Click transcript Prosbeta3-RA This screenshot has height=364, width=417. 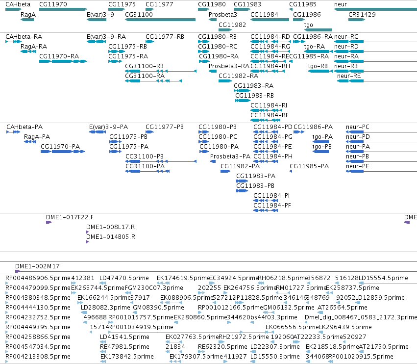pos(229,66)
